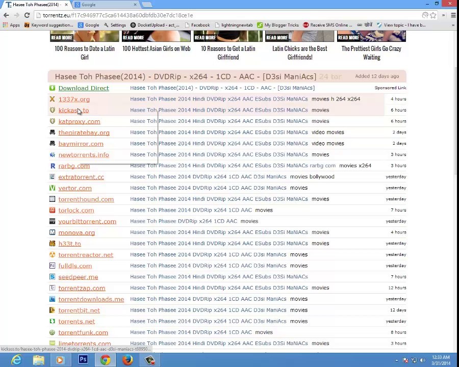459x367 pixels.
Task: Open the newtorrents.info link
Action: point(84,155)
